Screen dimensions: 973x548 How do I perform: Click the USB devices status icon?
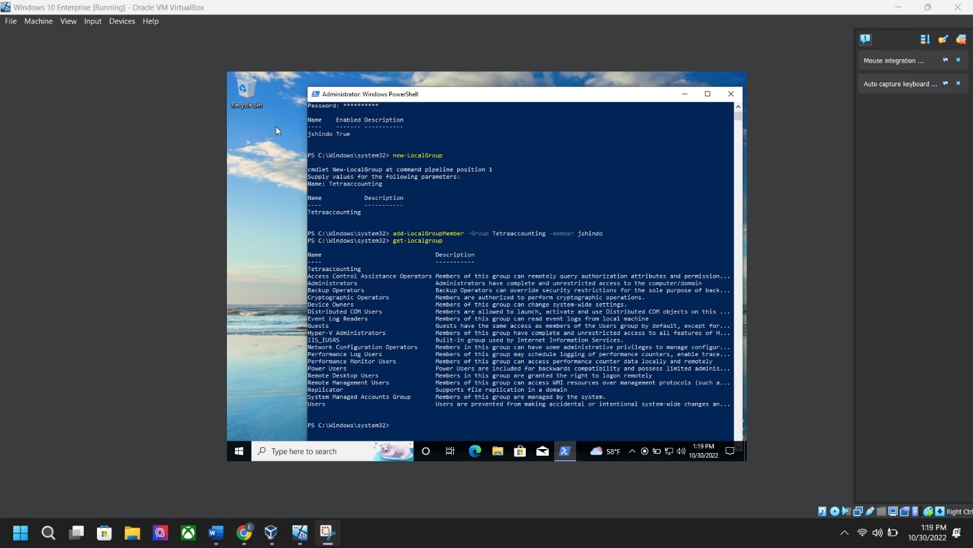pyautogui.click(x=870, y=511)
